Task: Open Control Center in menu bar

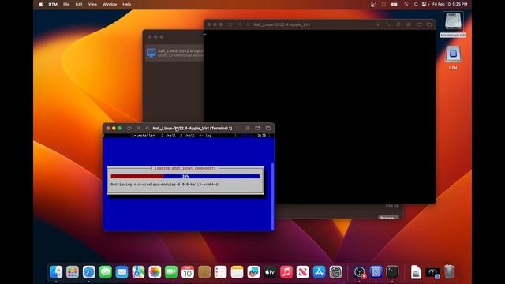Action: tap(425, 4)
